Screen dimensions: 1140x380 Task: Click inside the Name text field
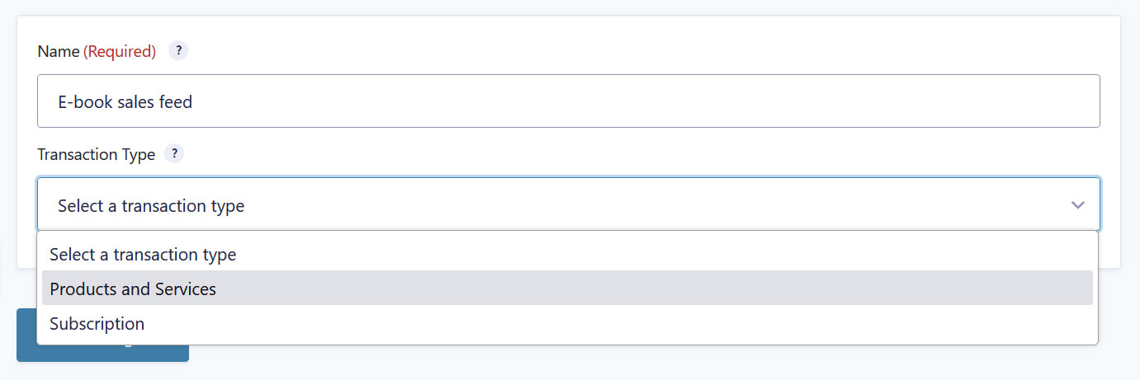[x=569, y=101]
